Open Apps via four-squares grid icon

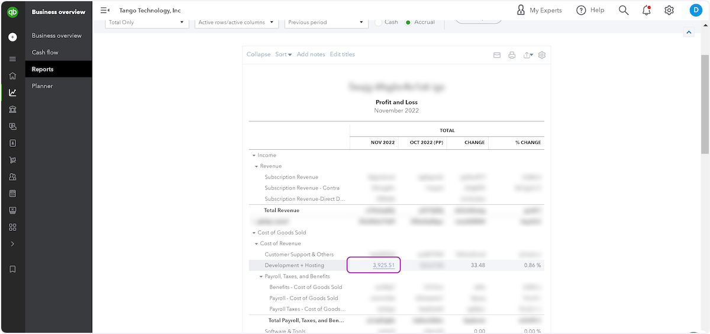(x=12, y=227)
